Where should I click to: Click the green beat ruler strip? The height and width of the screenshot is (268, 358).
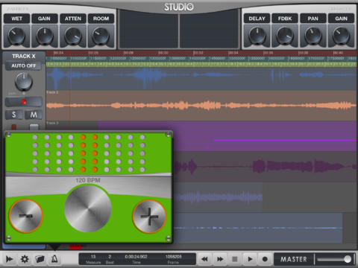(201, 64)
